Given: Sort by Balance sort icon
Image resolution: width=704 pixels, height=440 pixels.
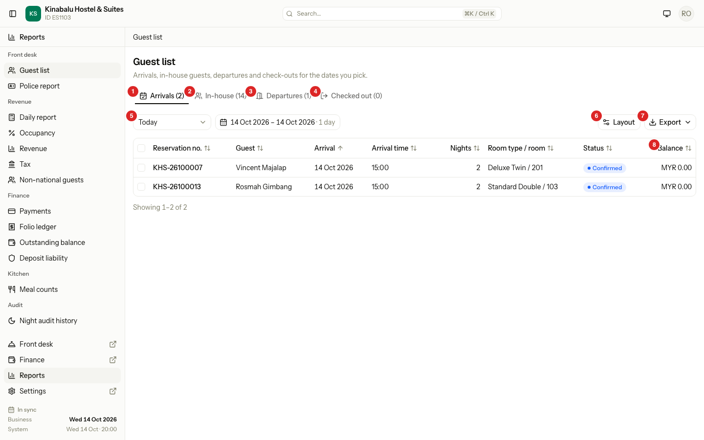Looking at the screenshot, I should click(688, 148).
